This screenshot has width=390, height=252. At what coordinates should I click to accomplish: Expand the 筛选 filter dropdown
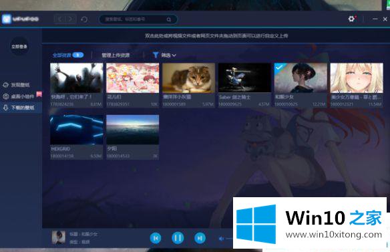coord(169,55)
